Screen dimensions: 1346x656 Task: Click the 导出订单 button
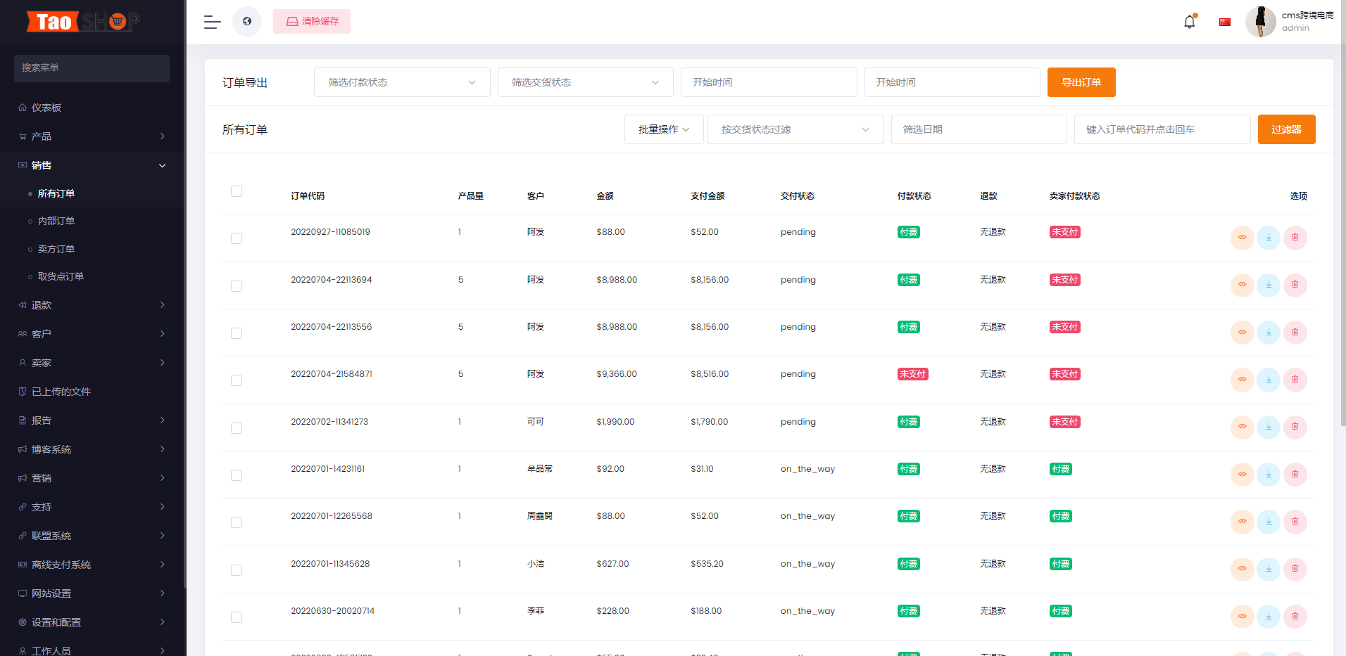tap(1081, 82)
